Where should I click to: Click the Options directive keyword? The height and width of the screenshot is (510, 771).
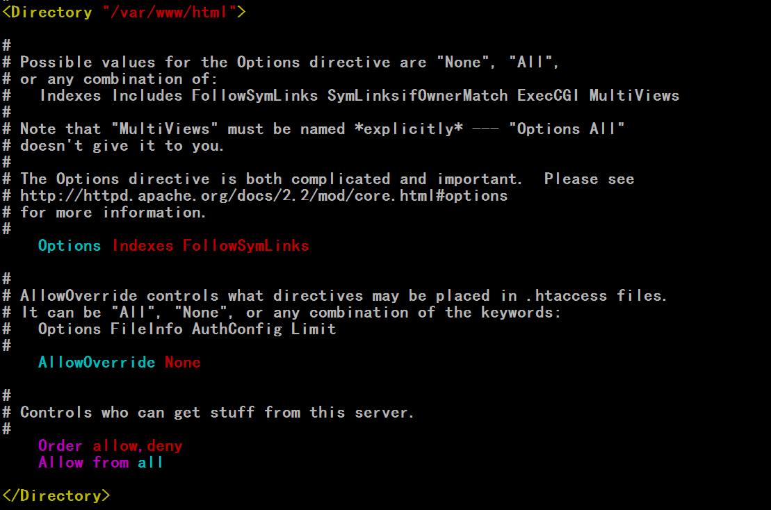70,245
